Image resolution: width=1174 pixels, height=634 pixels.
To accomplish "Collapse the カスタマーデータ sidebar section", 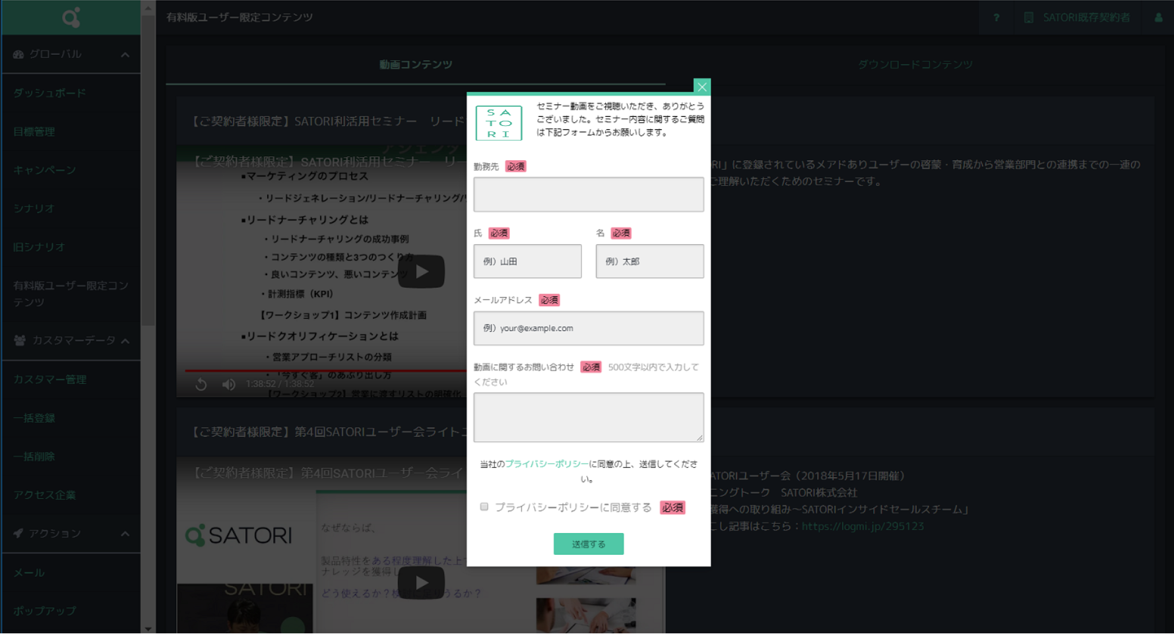I will click(125, 341).
